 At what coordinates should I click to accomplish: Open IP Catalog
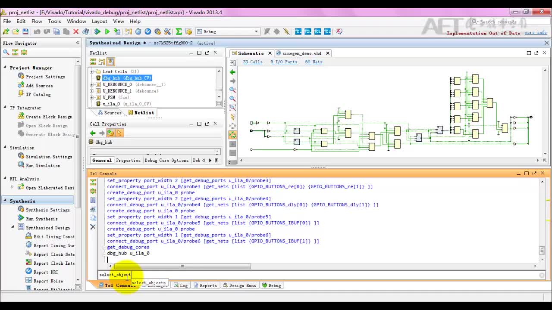pos(38,94)
